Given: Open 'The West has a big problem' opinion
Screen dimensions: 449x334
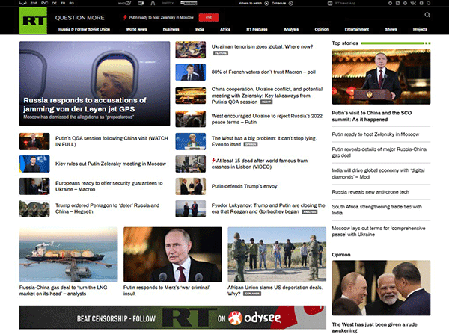Looking at the screenshot, I should [x=263, y=141].
